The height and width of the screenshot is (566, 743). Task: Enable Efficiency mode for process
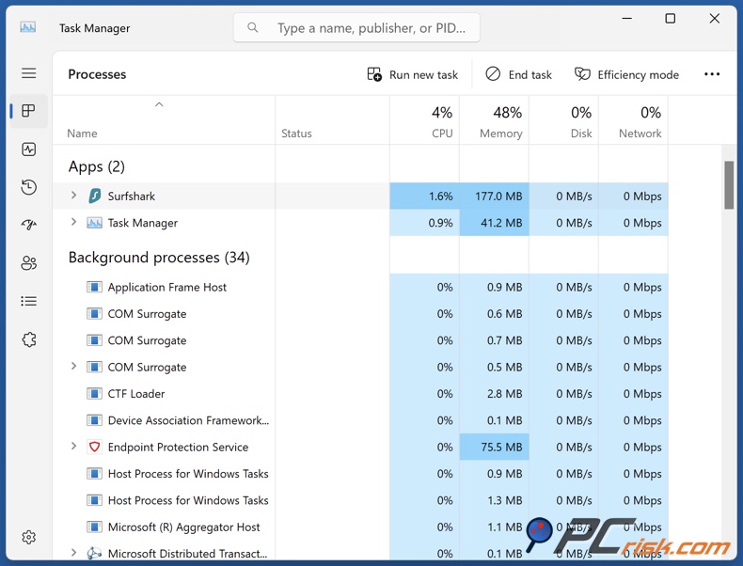coord(626,74)
